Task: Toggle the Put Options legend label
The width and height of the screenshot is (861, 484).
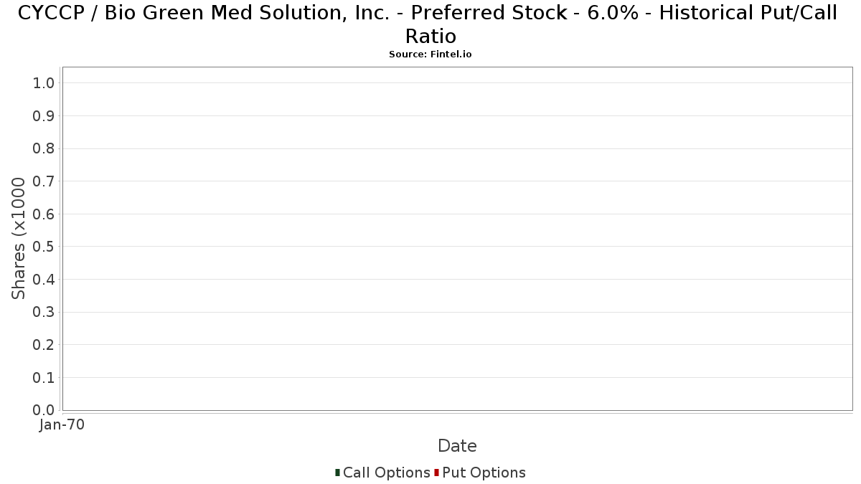Action: point(484,473)
